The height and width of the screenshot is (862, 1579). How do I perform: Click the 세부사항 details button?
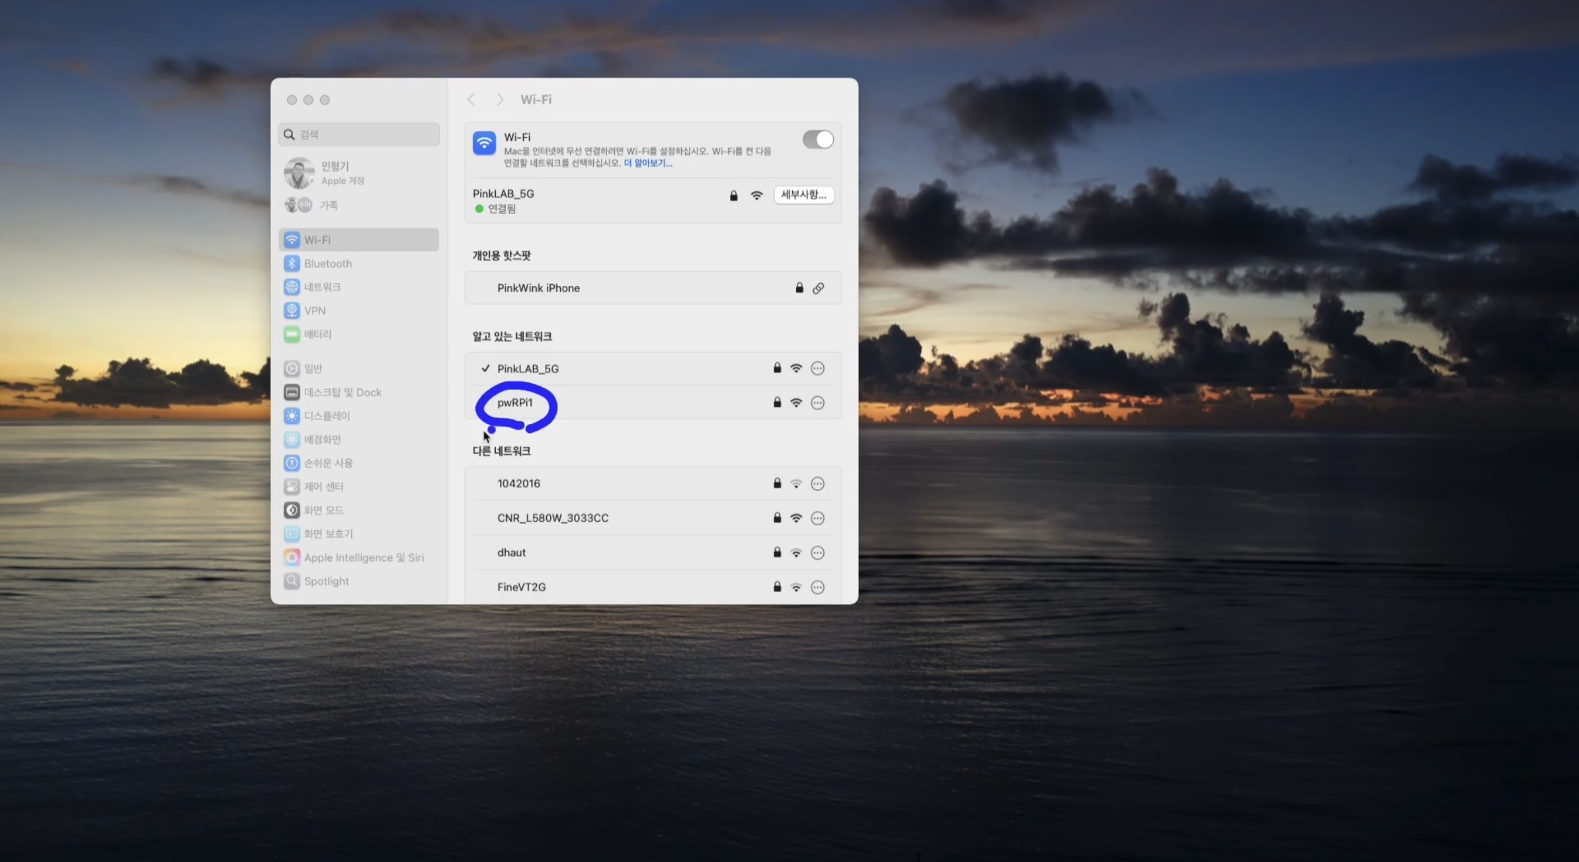(803, 194)
